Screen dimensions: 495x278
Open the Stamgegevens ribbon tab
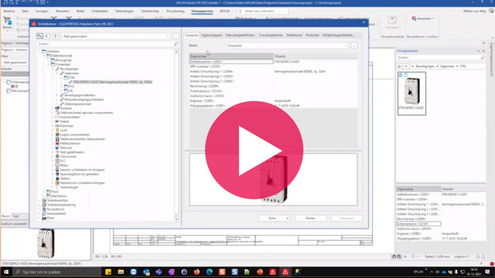tap(202, 11)
